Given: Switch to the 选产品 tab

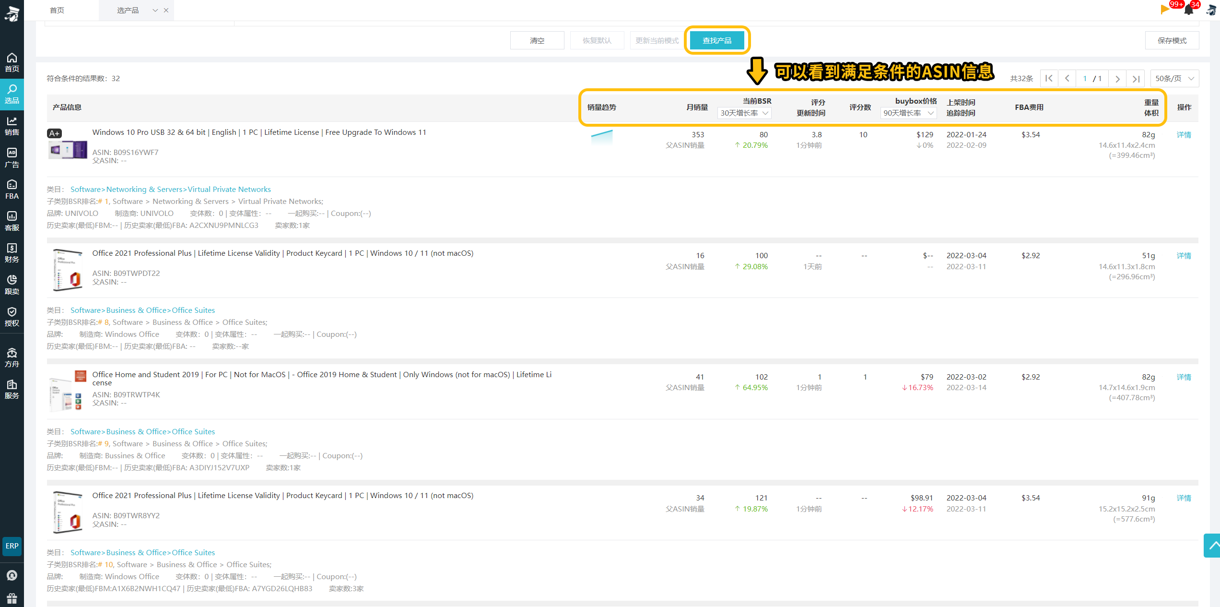Looking at the screenshot, I should click(x=128, y=10).
